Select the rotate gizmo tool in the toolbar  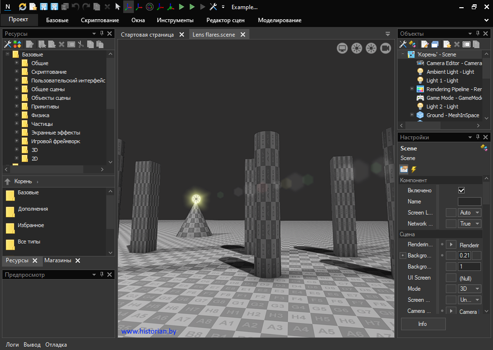coord(149,7)
